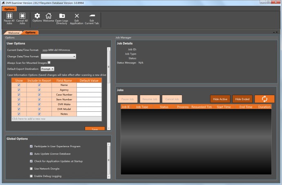Viewport: 282px width, 185px height.
Task: Click the Save button in User Options
Action: point(95,128)
